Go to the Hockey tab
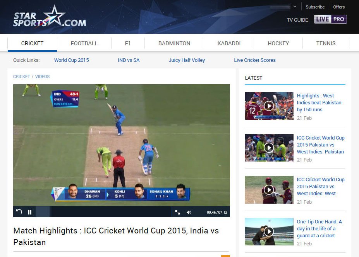This screenshot has width=359, height=257. [x=278, y=43]
